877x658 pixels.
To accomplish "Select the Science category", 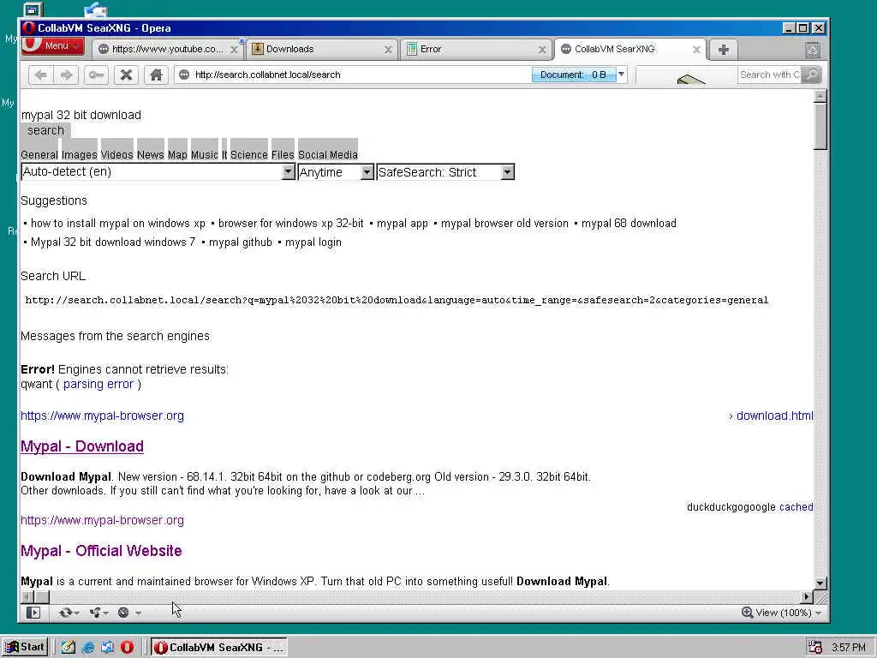I will coord(249,154).
